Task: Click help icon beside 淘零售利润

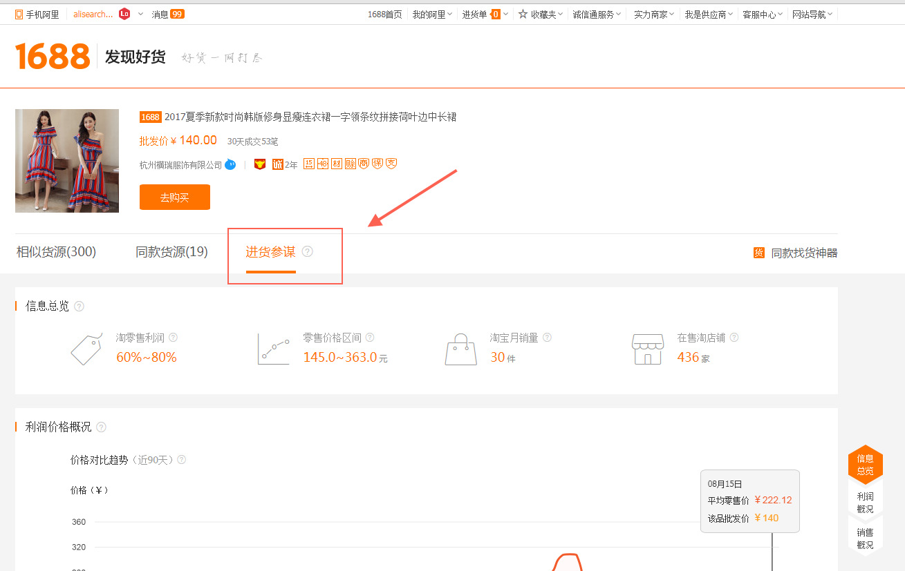Action: point(173,338)
